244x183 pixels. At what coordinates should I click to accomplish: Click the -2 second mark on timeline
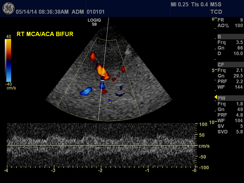(101, 170)
